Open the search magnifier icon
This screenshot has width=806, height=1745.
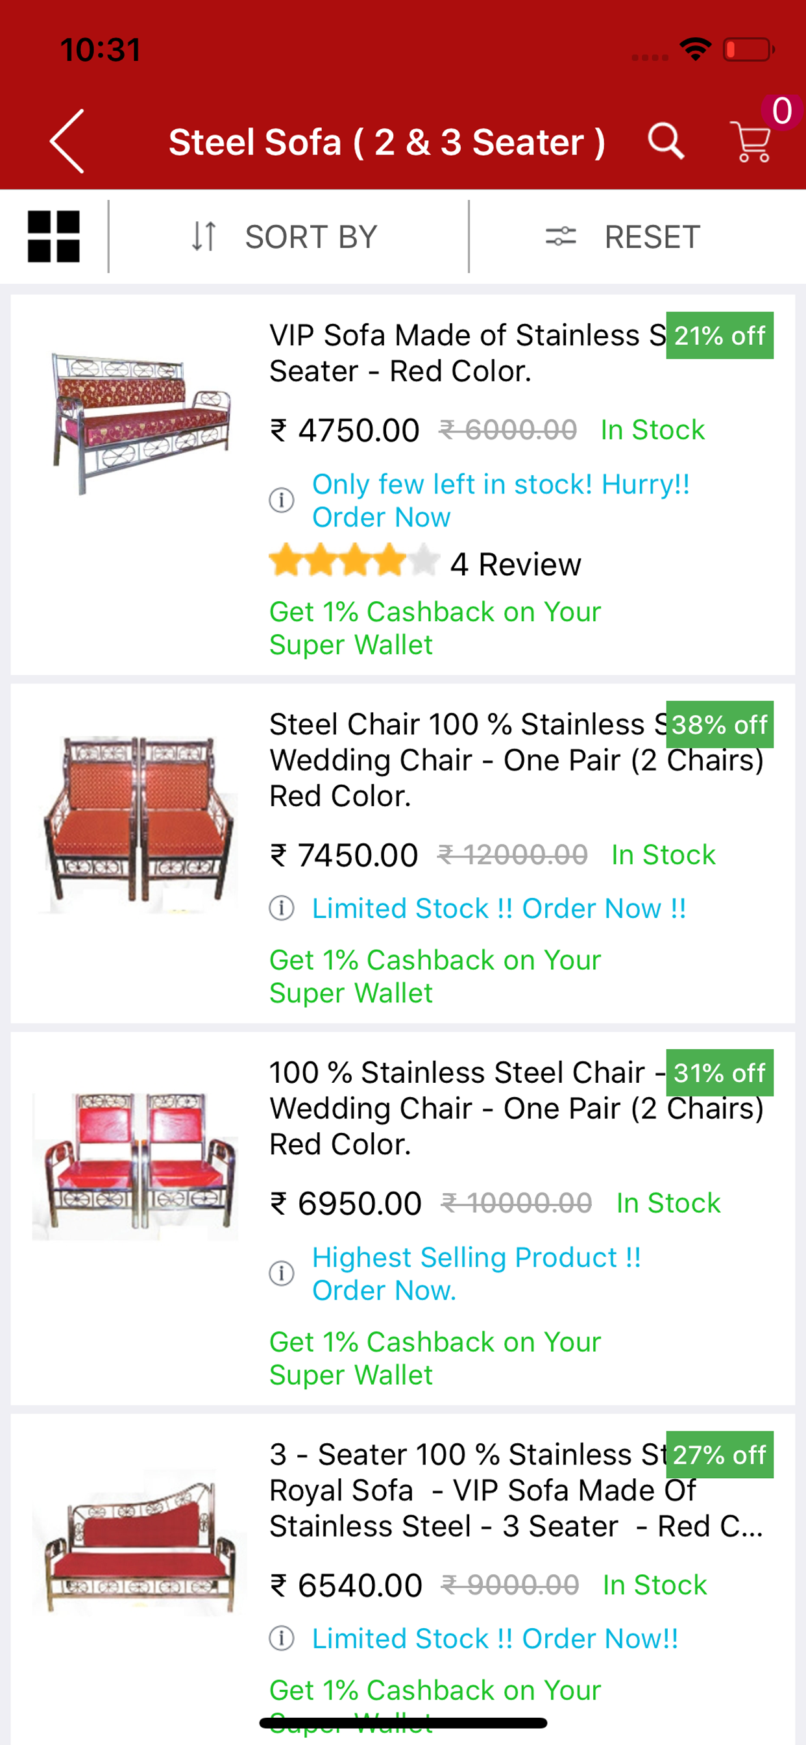click(666, 141)
